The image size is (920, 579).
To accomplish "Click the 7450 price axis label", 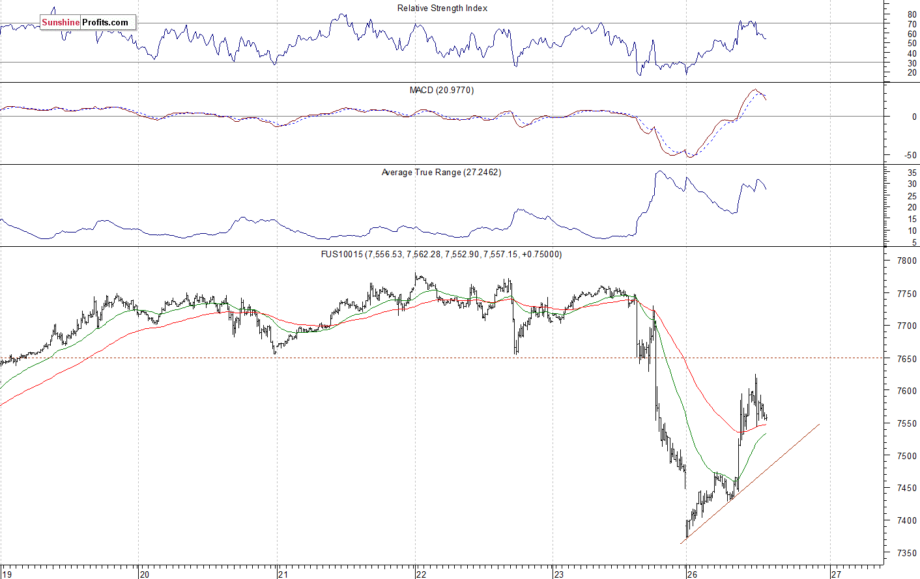I will 907,488.
